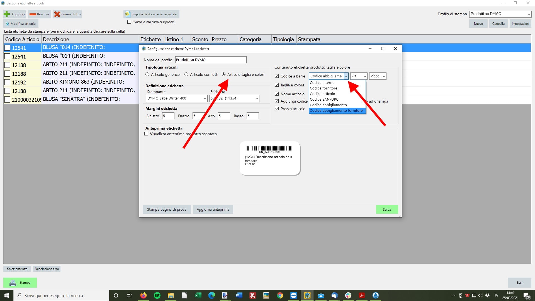Select the Articolo con lotti radio button
This screenshot has height=301, width=535.
[186, 74]
